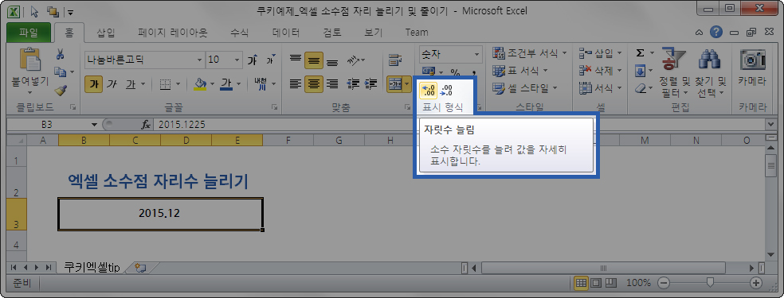Click the Decrease Decimal icon

point(446,91)
